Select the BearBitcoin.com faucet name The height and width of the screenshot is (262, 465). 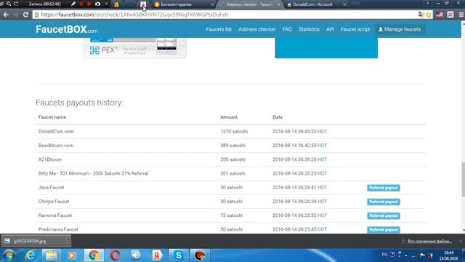point(56,146)
